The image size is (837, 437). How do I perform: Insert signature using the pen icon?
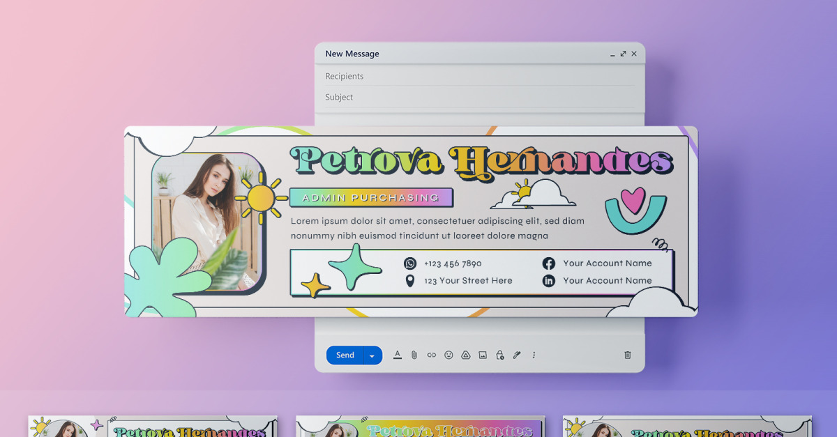pos(517,355)
